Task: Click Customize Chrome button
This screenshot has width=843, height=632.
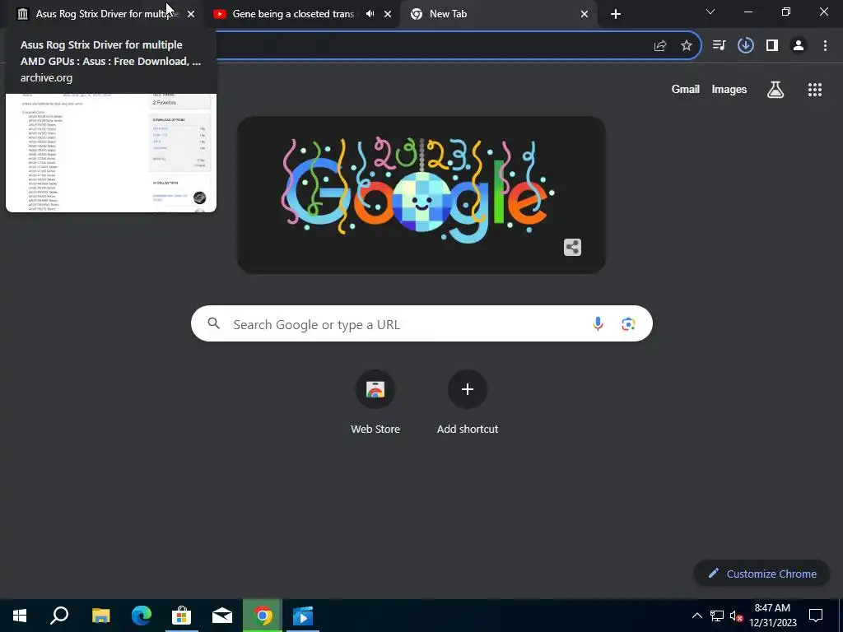Action: pyautogui.click(x=761, y=574)
